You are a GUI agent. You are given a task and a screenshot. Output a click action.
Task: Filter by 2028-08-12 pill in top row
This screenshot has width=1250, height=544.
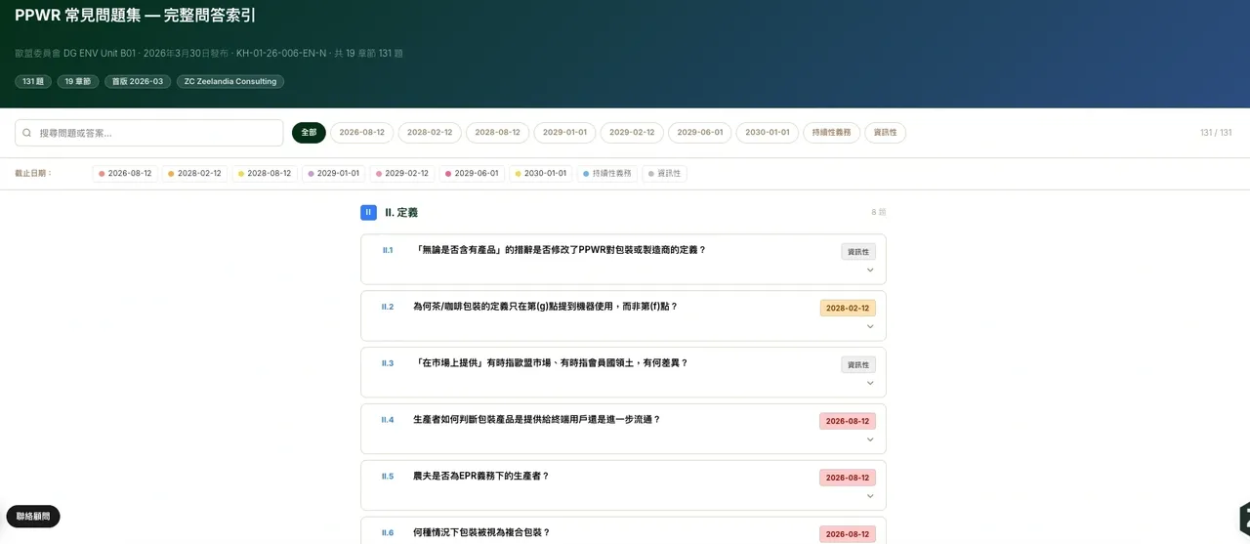497,133
